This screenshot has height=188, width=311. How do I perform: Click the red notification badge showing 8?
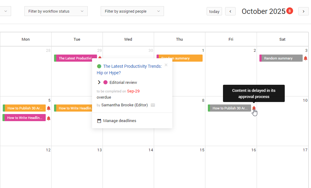click(x=289, y=11)
